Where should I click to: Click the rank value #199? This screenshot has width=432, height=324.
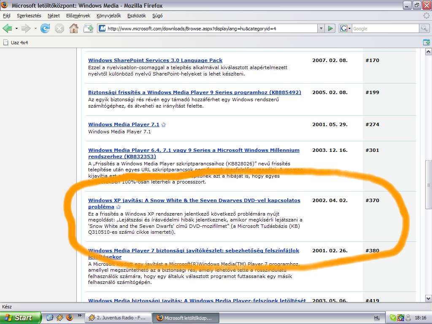click(x=372, y=92)
